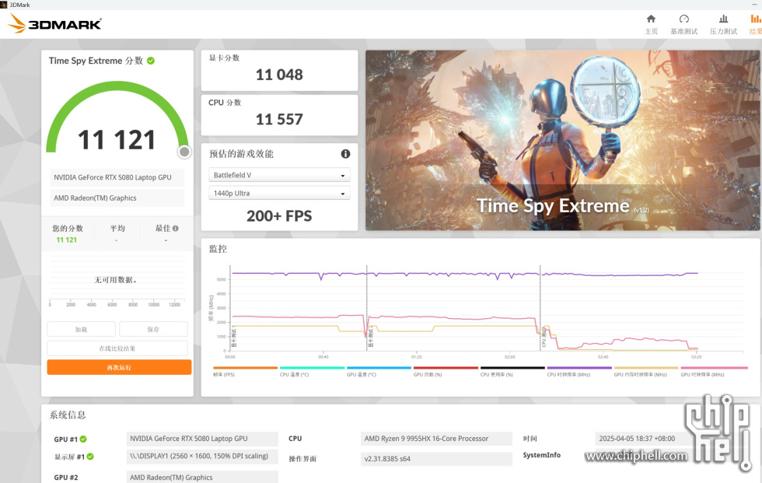Click the 200+ FPS estimate
Image resolution: width=762 pixels, height=483 pixels.
[279, 215]
